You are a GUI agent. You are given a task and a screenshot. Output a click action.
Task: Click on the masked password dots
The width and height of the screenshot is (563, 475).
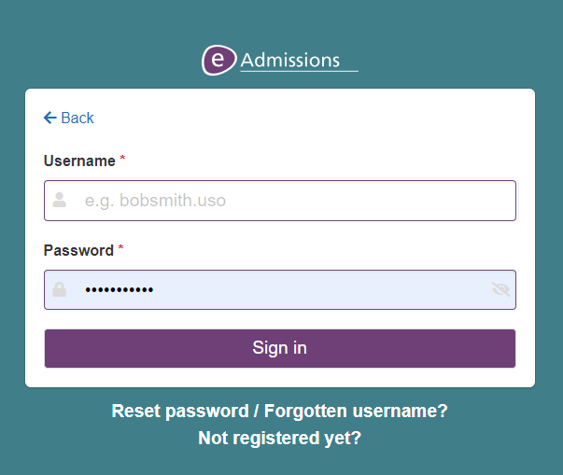(119, 290)
